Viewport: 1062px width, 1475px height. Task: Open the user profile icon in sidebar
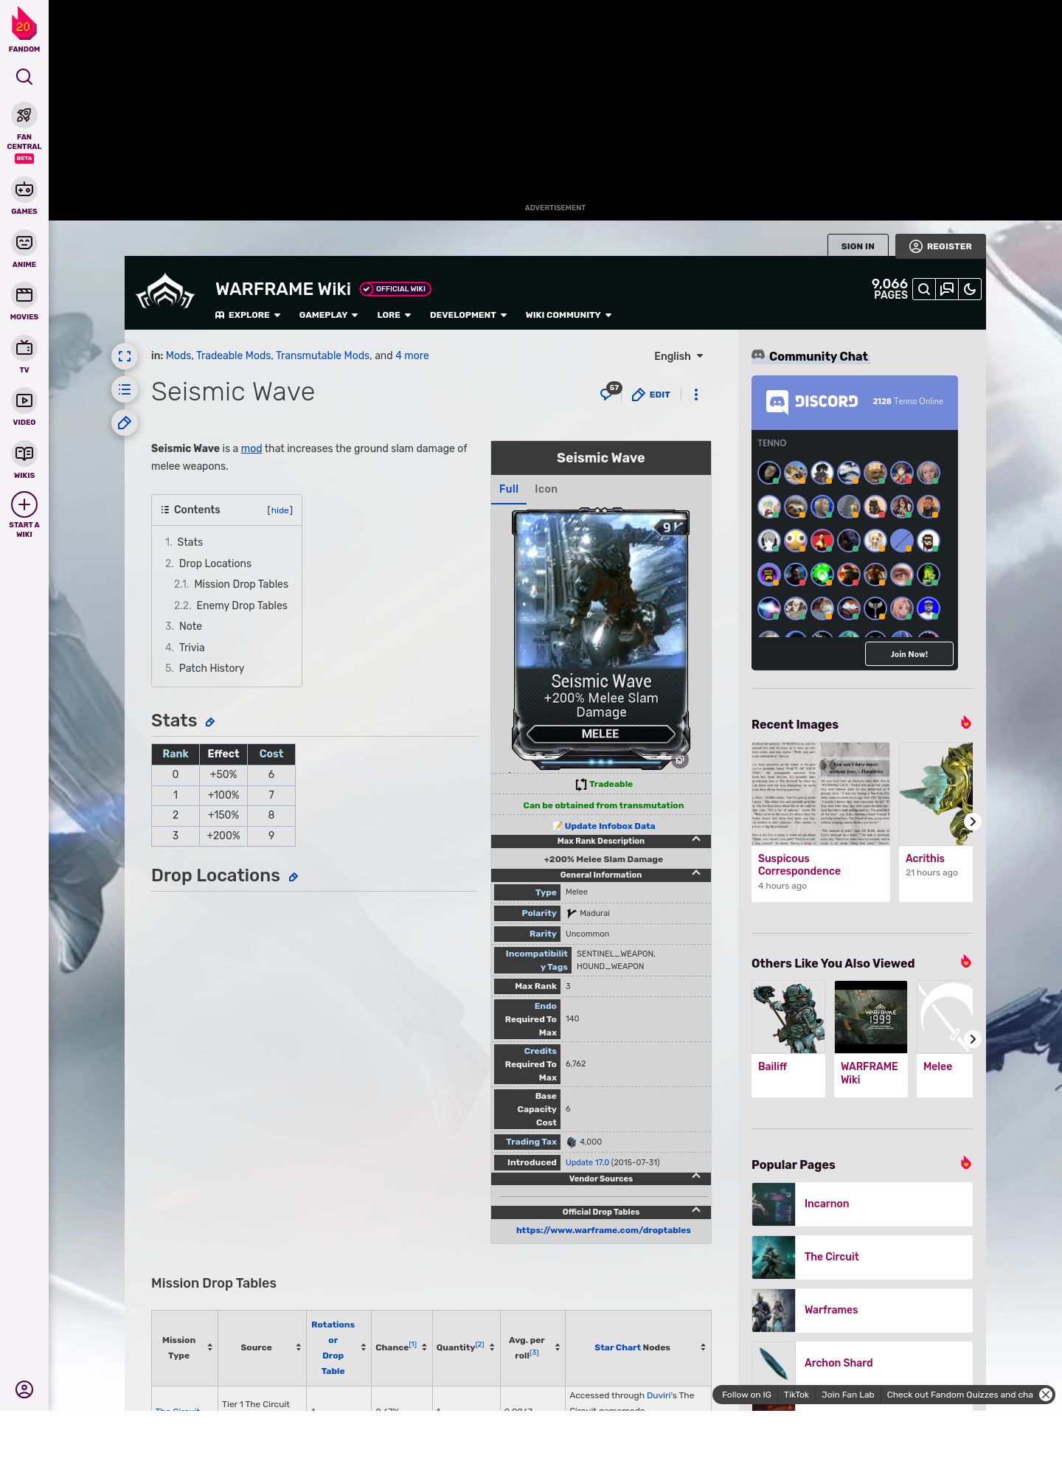point(24,1389)
